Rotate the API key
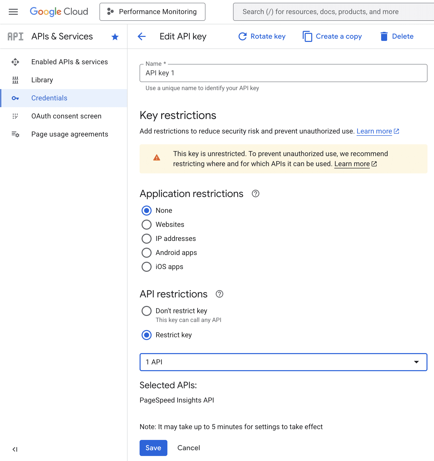Image resolution: width=434 pixels, height=461 pixels. click(x=262, y=36)
